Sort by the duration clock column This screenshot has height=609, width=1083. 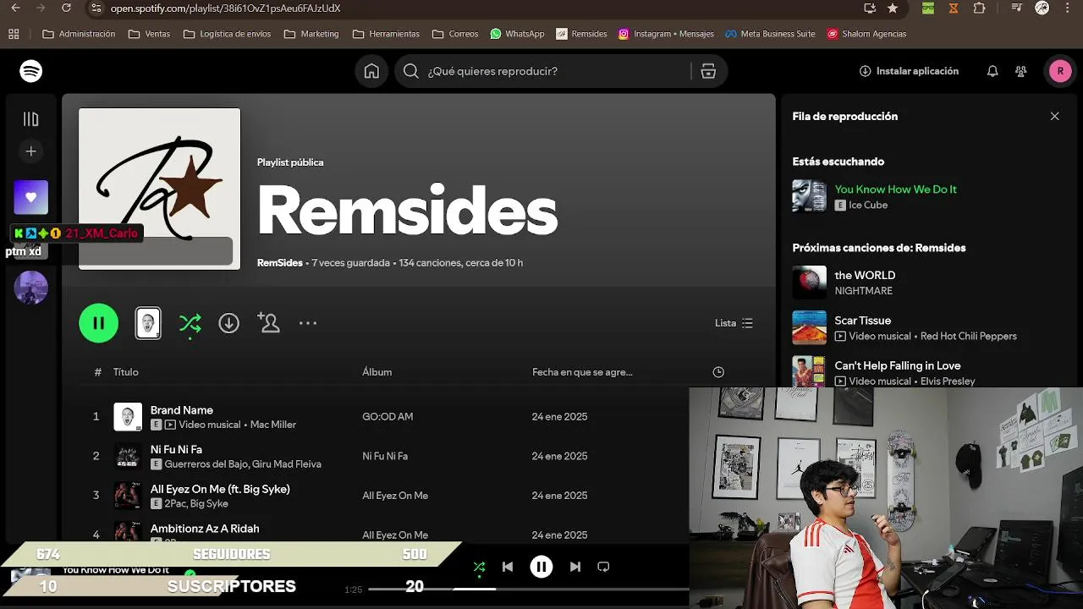pyautogui.click(x=718, y=372)
